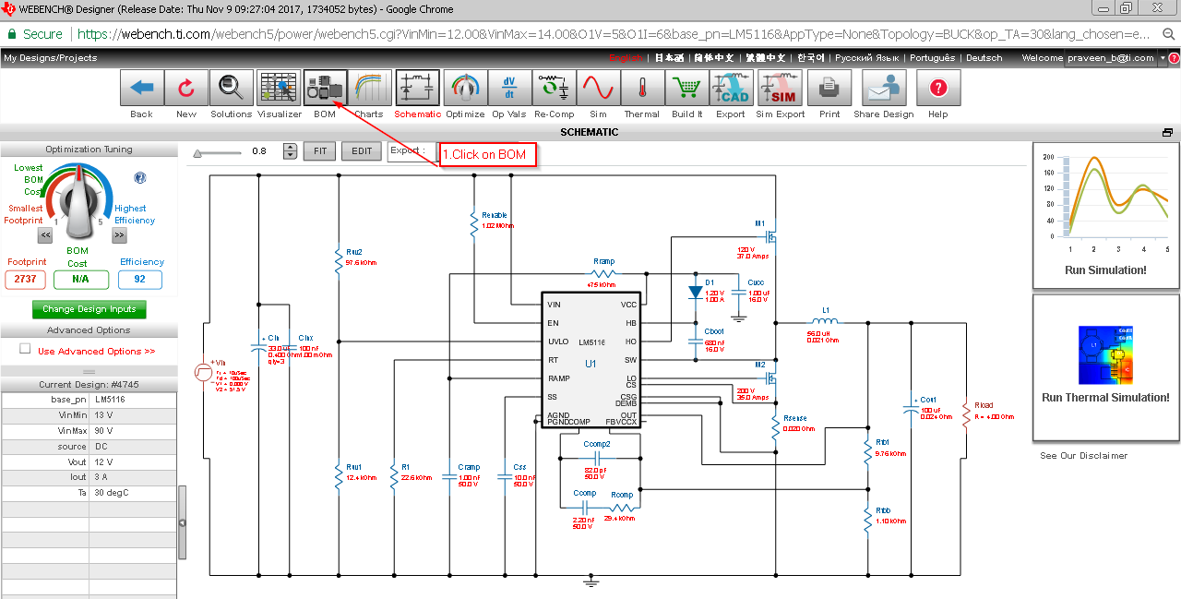Open the Op Vals dV/dt tool

509,89
